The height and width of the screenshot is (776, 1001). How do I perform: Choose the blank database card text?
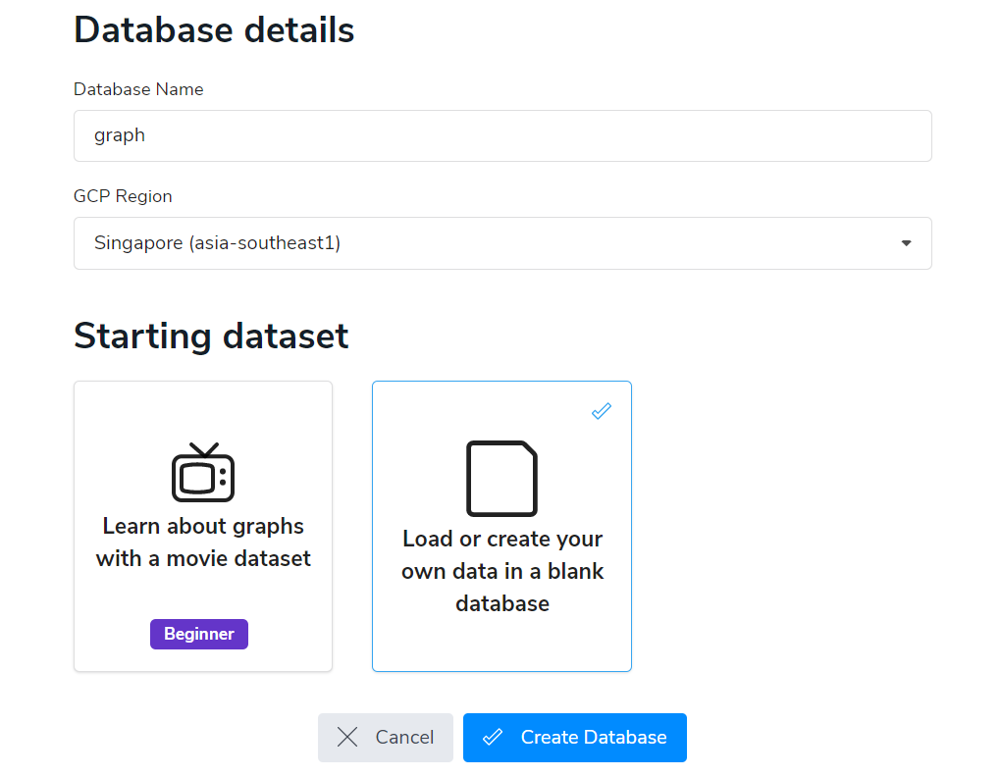click(x=501, y=571)
